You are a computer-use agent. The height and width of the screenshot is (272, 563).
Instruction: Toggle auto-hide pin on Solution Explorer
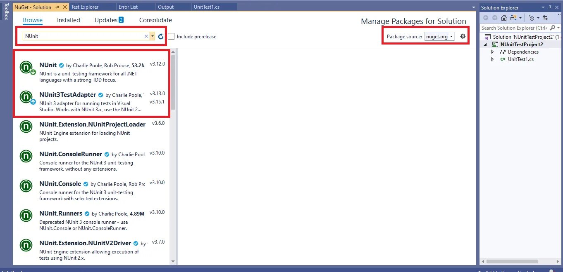coord(550,7)
